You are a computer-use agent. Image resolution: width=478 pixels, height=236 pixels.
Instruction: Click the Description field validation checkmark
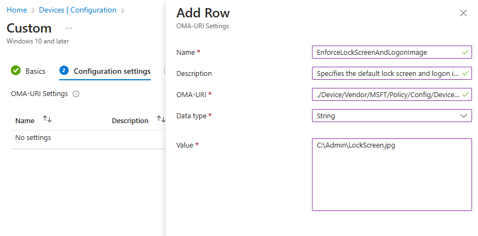pos(465,73)
